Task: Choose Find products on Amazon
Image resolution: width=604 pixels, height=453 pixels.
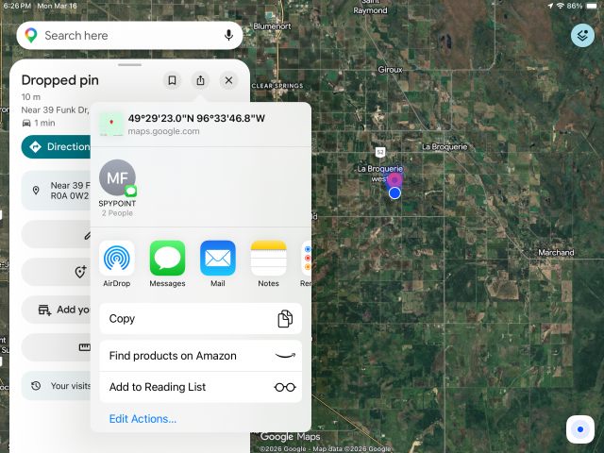Action: click(200, 356)
